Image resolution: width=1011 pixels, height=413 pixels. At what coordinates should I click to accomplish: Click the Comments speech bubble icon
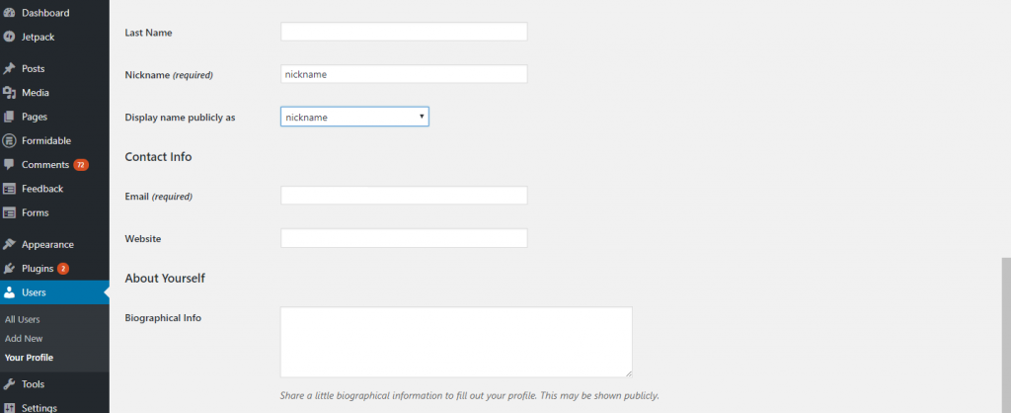(9, 165)
